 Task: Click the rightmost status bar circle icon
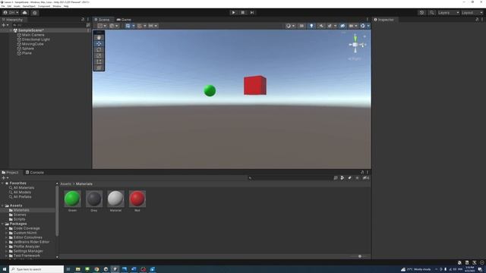482,262
